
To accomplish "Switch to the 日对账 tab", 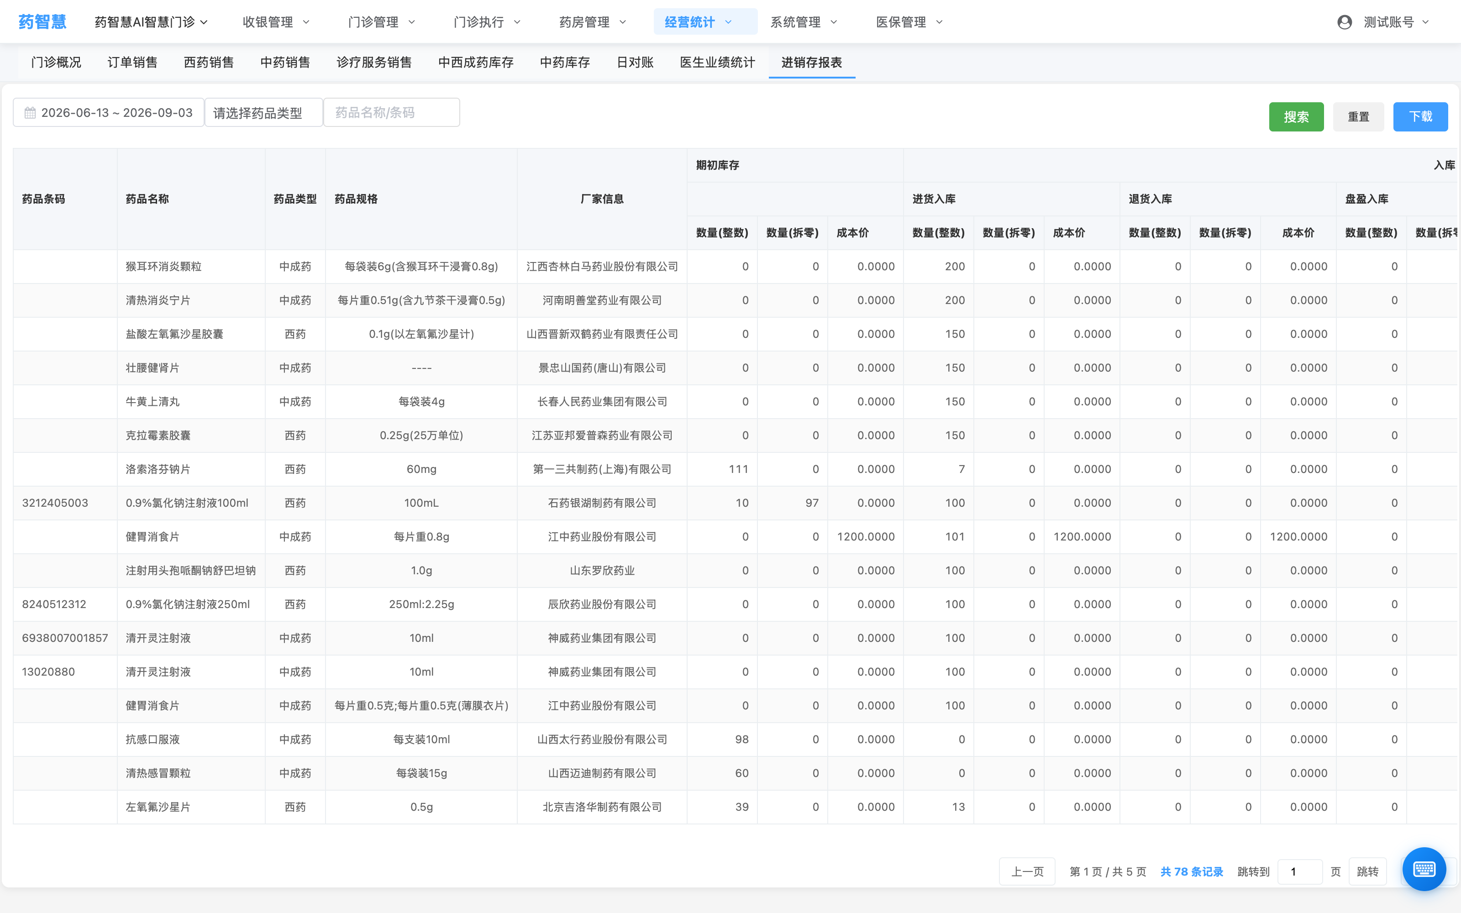I will click(635, 62).
